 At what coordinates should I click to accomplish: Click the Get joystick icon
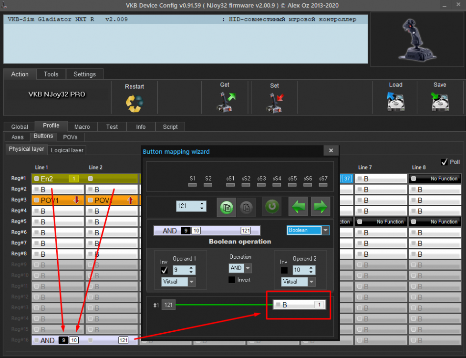[x=226, y=102]
